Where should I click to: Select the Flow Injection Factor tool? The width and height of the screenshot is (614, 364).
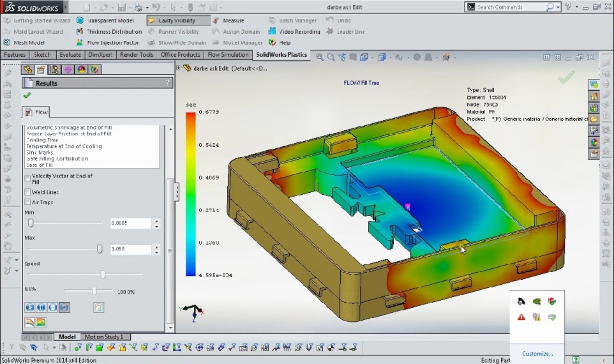(x=107, y=43)
